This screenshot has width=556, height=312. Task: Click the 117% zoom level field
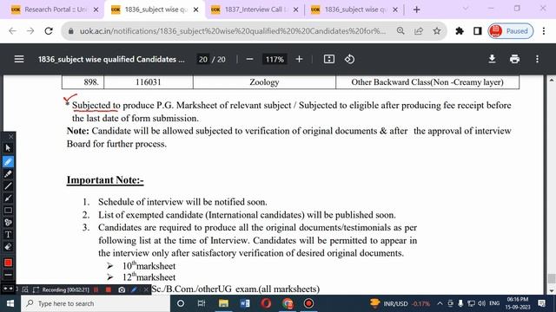pyautogui.click(x=275, y=60)
